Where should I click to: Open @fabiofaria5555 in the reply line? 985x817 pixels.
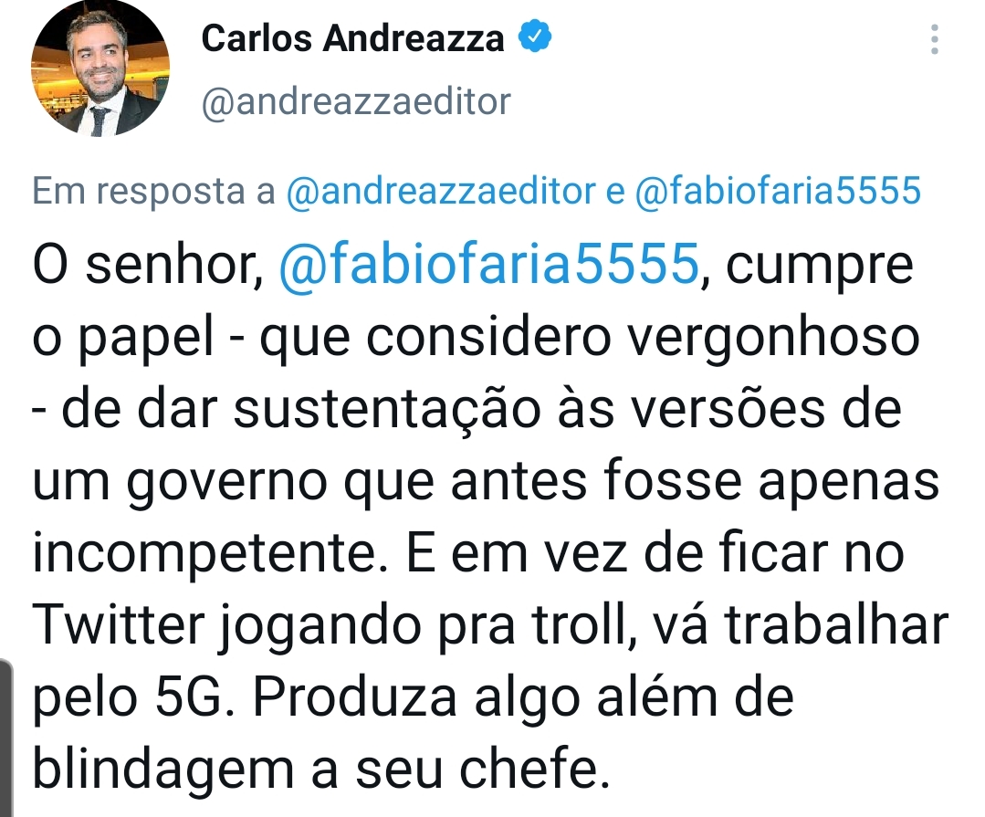click(778, 190)
